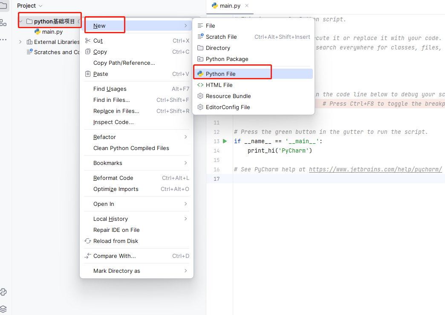The width and height of the screenshot is (445, 315).
Task: Click the three-dots more tool windows icon
Action: pos(3,40)
